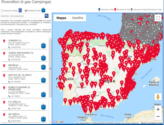
Task: Click gas cylinder icon for ES CORELLA
Action: point(43,105)
